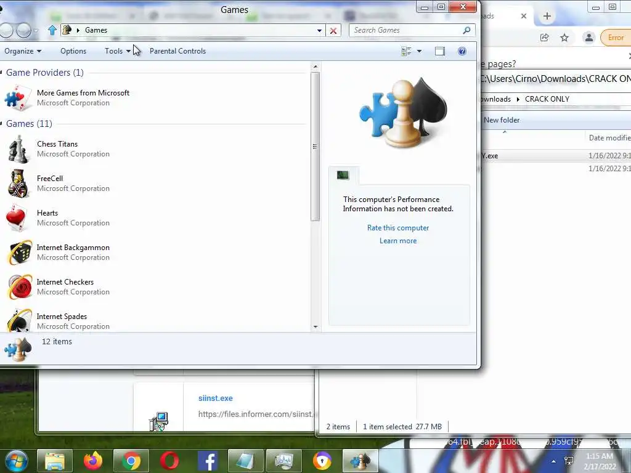Select the More Games from Microsoft icon
This screenshot has width=631, height=473.
click(x=18, y=98)
